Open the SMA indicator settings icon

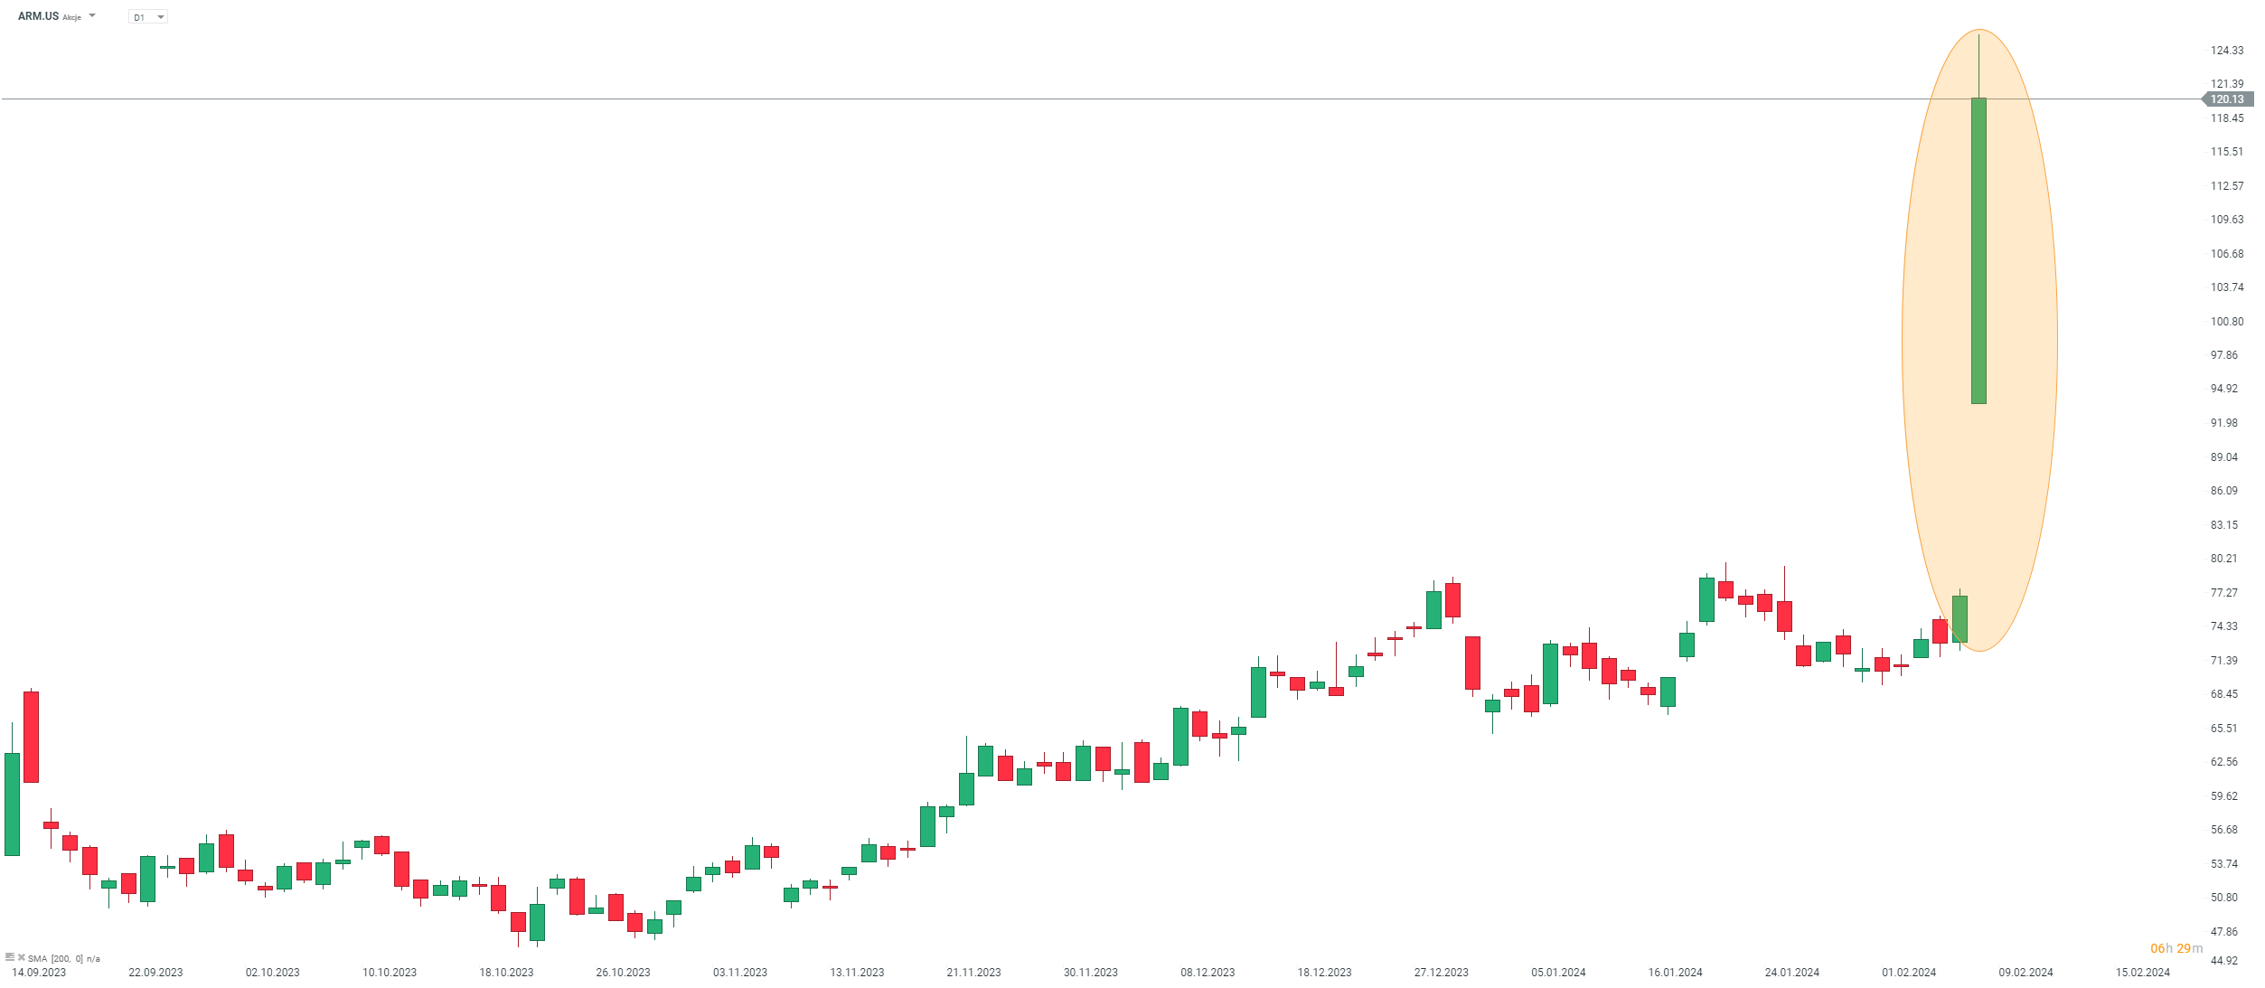point(9,957)
